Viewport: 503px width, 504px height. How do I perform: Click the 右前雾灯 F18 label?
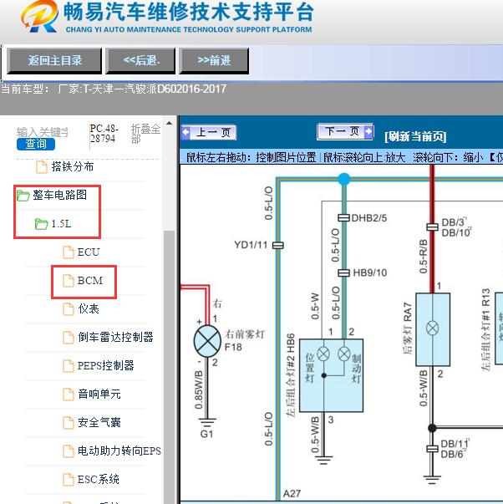pos(244,340)
